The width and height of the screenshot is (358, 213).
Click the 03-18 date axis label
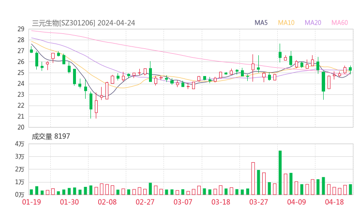coord(221,202)
